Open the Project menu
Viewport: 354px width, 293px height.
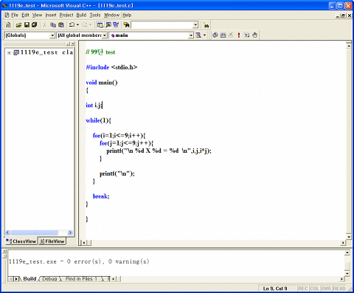tap(66, 15)
